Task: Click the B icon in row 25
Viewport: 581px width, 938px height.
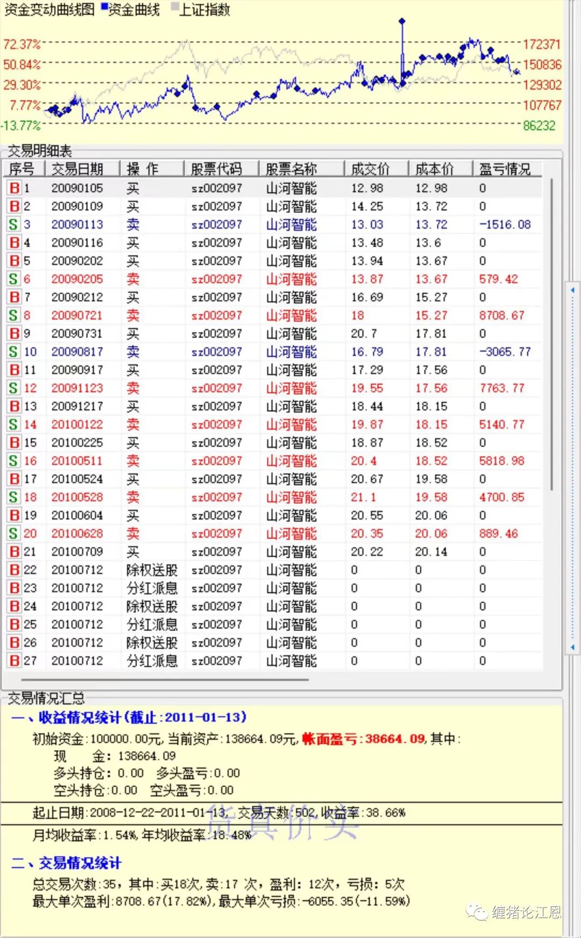Action: (15, 624)
